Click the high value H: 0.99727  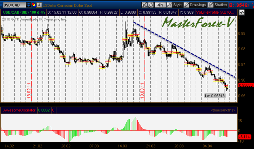[109, 12]
